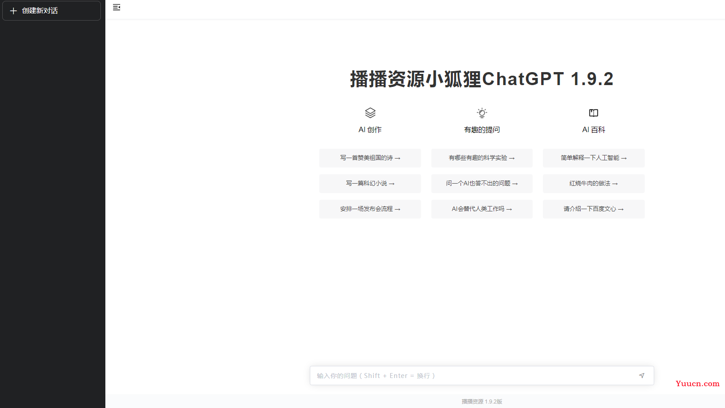Pick the prompt 请介绍一下百度文心
Viewport: 725px width, 408px height.
pyautogui.click(x=594, y=209)
